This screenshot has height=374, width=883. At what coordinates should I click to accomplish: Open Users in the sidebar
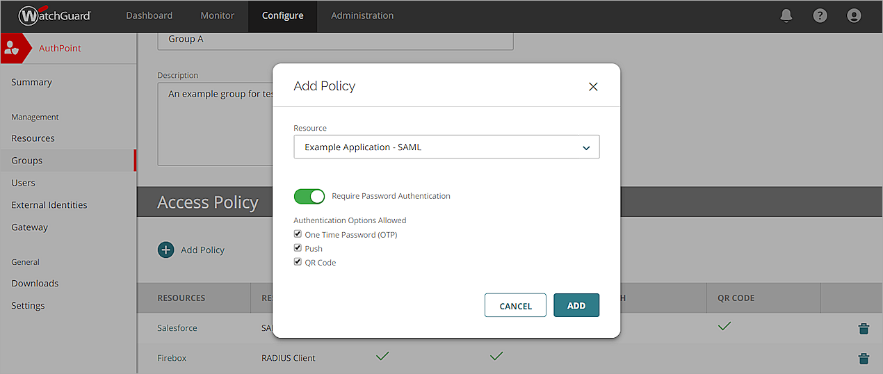pyautogui.click(x=24, y=183)
